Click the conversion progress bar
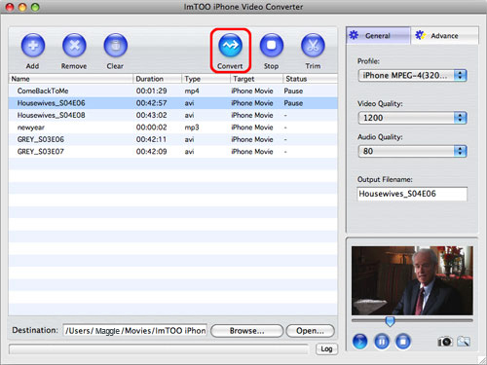Viewport: 487px width, 365px height. (x=159, y=349)
